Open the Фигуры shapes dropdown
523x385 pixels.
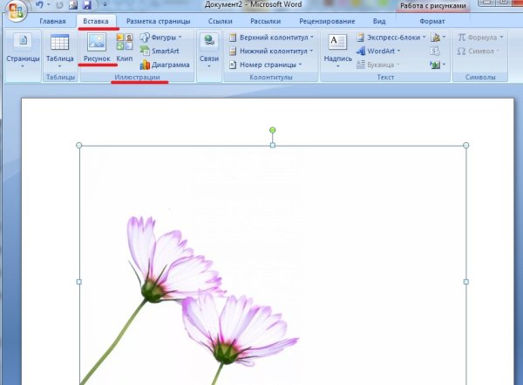coord(160,38)
